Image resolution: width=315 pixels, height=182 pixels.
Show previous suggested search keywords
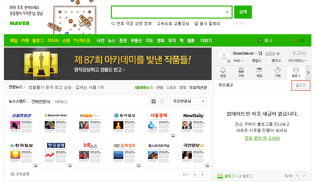point(237,23)
